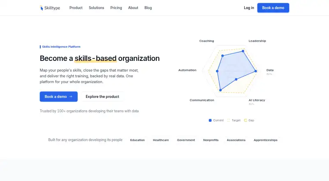Screen dimensions: 329x181
Task: Select the Leadership data point on chart
Action: (243, 51)
